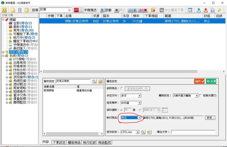Expand the 執行商品 dropdown circled in red
The width and height of the screenshot is (227, 147).
tap(139, 117)
